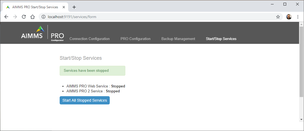The image size is (304, 131).
Task: Bookmark this page with the star icon
Action: coord(278,17)
